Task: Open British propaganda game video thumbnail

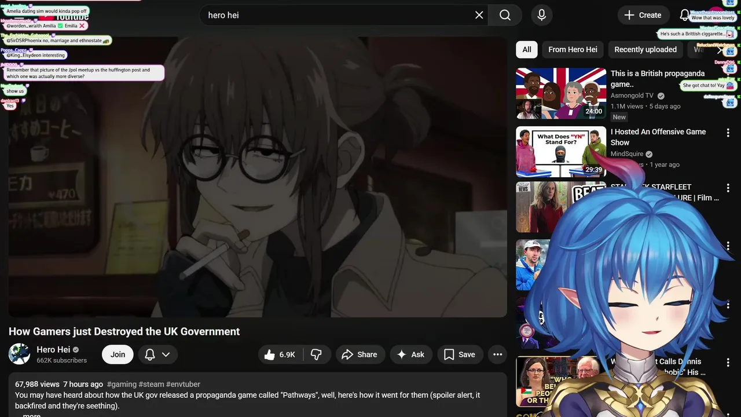Action: pyautogui.click(x=561, y=93)
